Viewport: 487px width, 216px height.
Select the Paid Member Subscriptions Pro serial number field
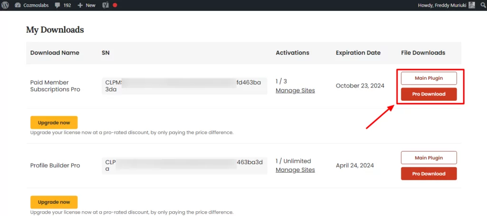[x=185, y=86]
